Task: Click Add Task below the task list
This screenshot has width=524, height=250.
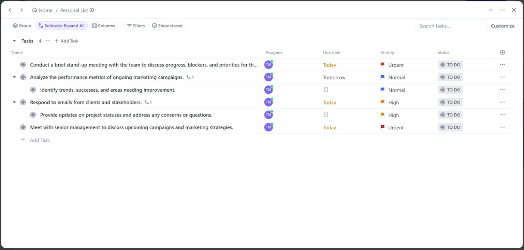Action: tap(35, 140)
